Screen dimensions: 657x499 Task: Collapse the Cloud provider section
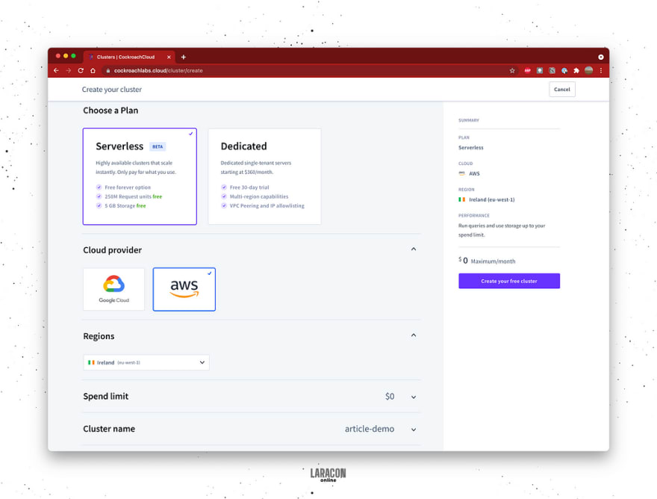[413, 249]
